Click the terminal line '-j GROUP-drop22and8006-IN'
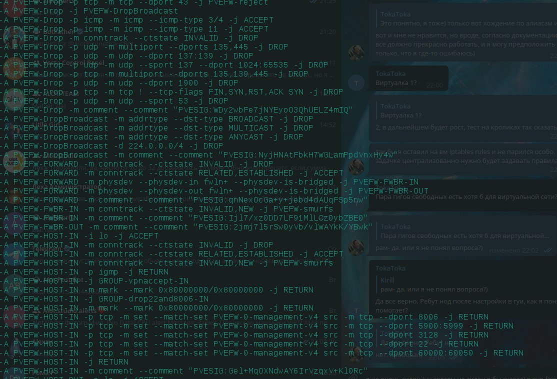This screenshot has height=379, width=557. [x=104, y=299]
